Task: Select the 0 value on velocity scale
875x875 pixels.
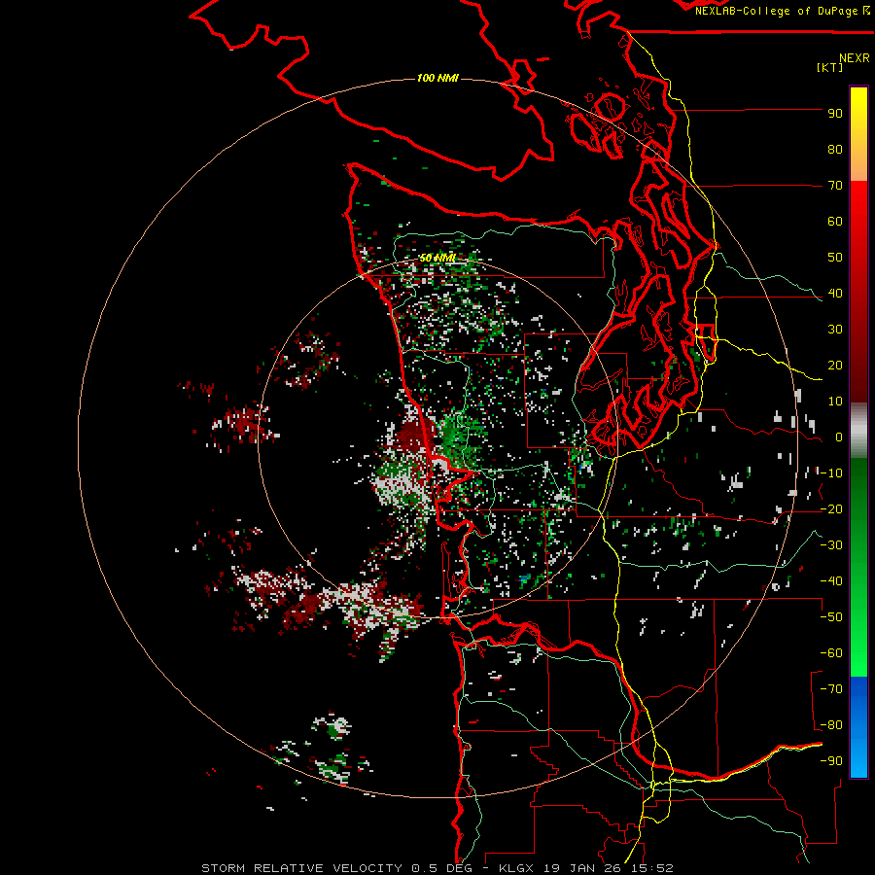Action: (x=839, y=437)
